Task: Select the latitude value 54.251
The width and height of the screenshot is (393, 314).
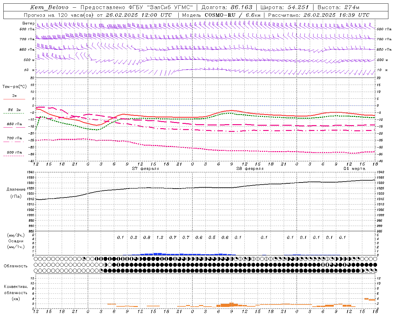Action: click(x=298, y=7)
